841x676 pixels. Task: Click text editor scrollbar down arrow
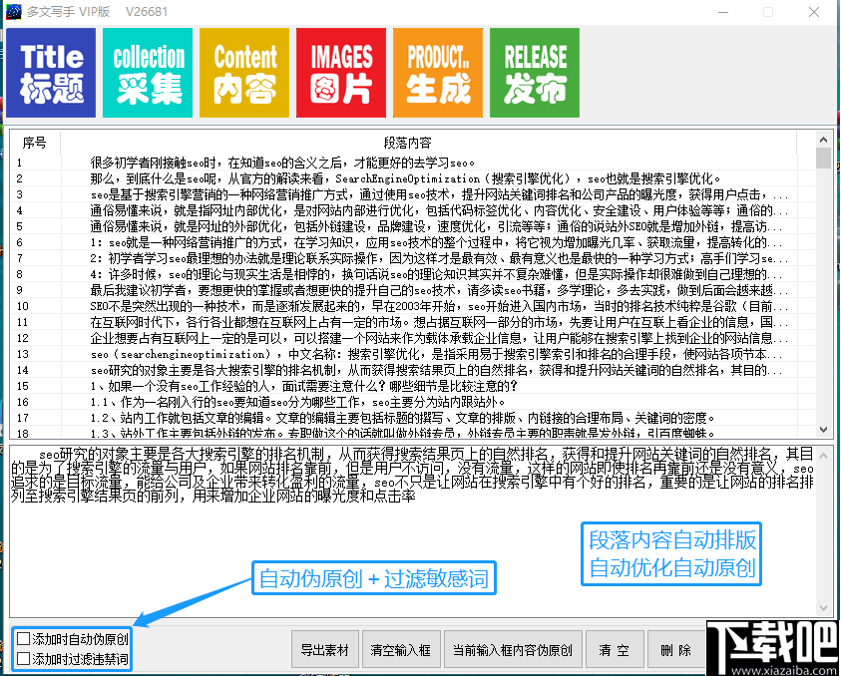click(823, 608)
